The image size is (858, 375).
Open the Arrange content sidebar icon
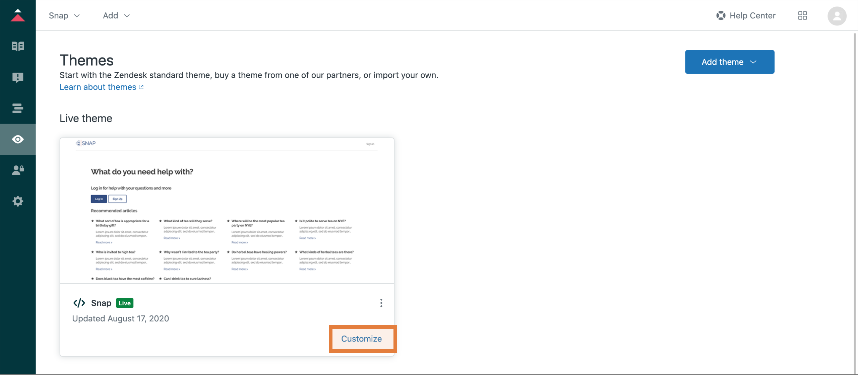[x=18, y=108]
